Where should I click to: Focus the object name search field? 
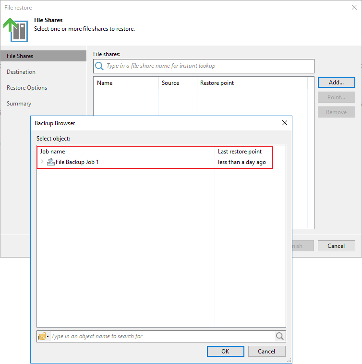tap(161, 336)
